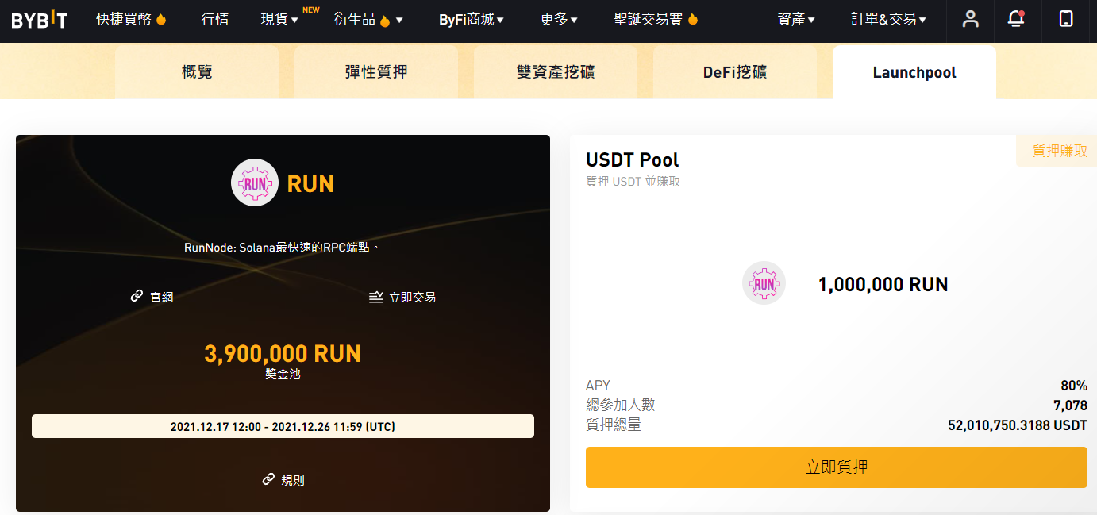Click the flame icon beside 衍生品

click(385, 21)
